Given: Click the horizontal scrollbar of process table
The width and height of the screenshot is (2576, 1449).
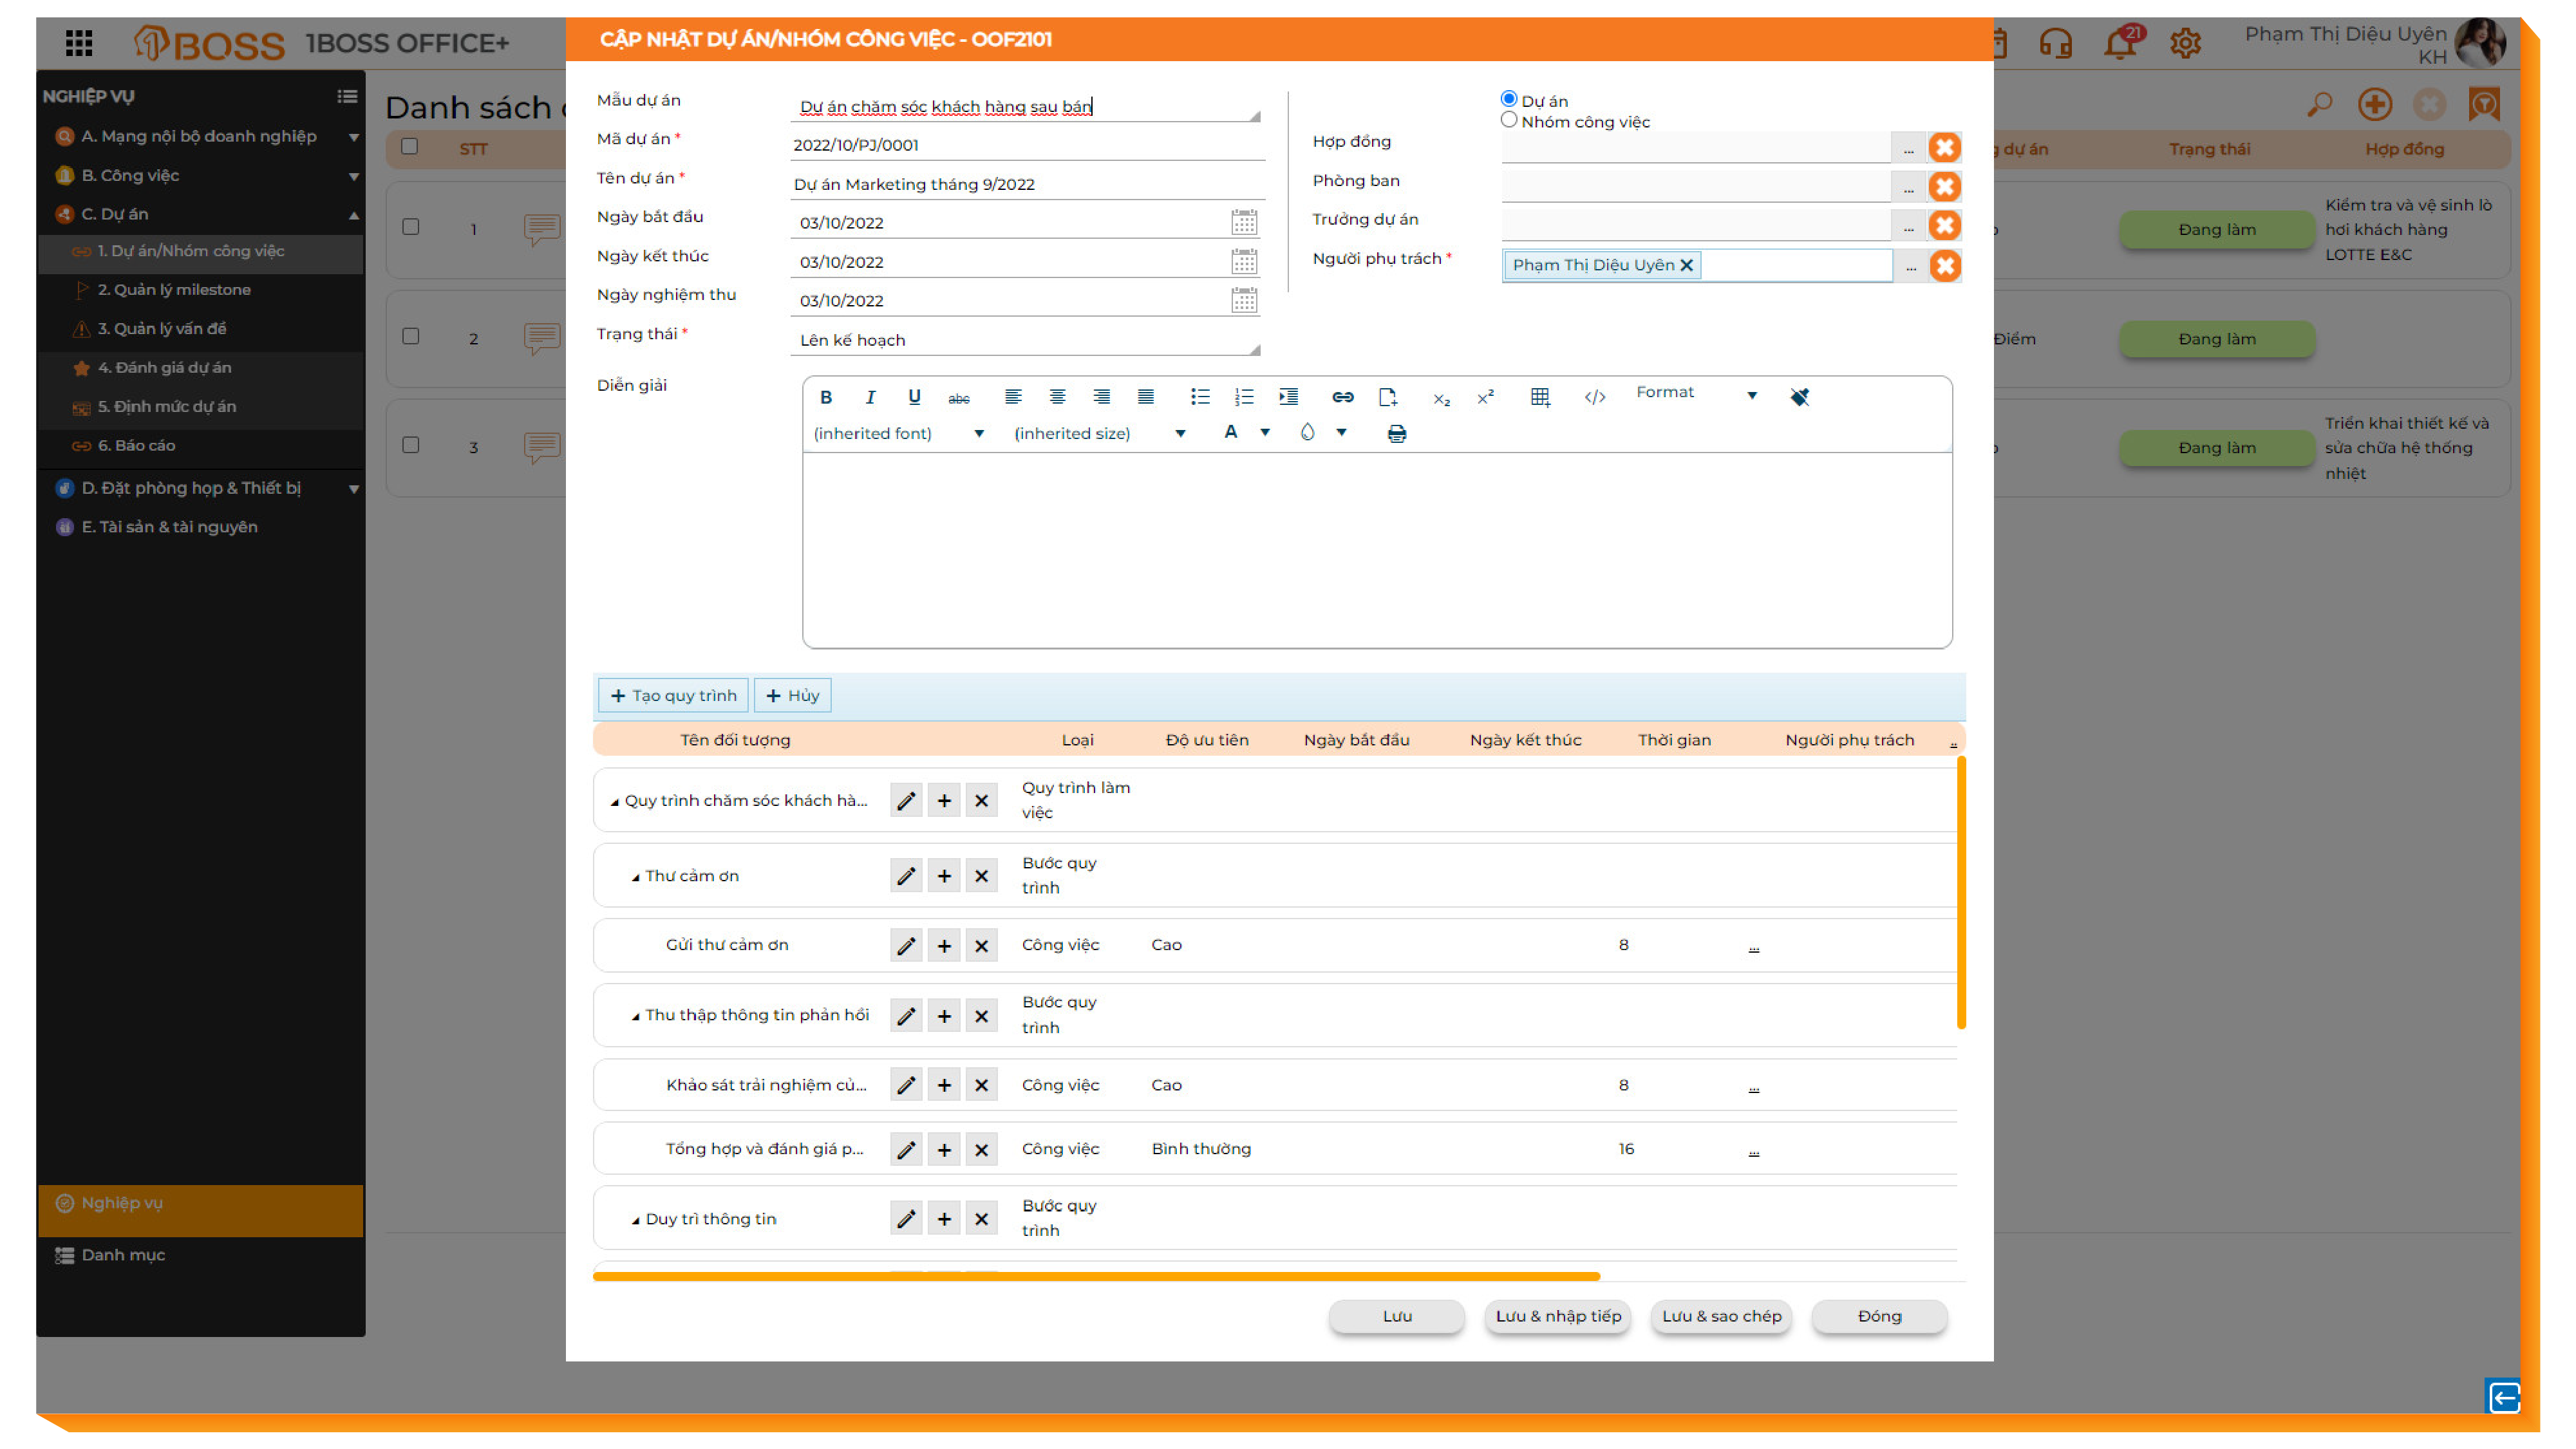Looking at the screenshot, I should point(1096,1277).
